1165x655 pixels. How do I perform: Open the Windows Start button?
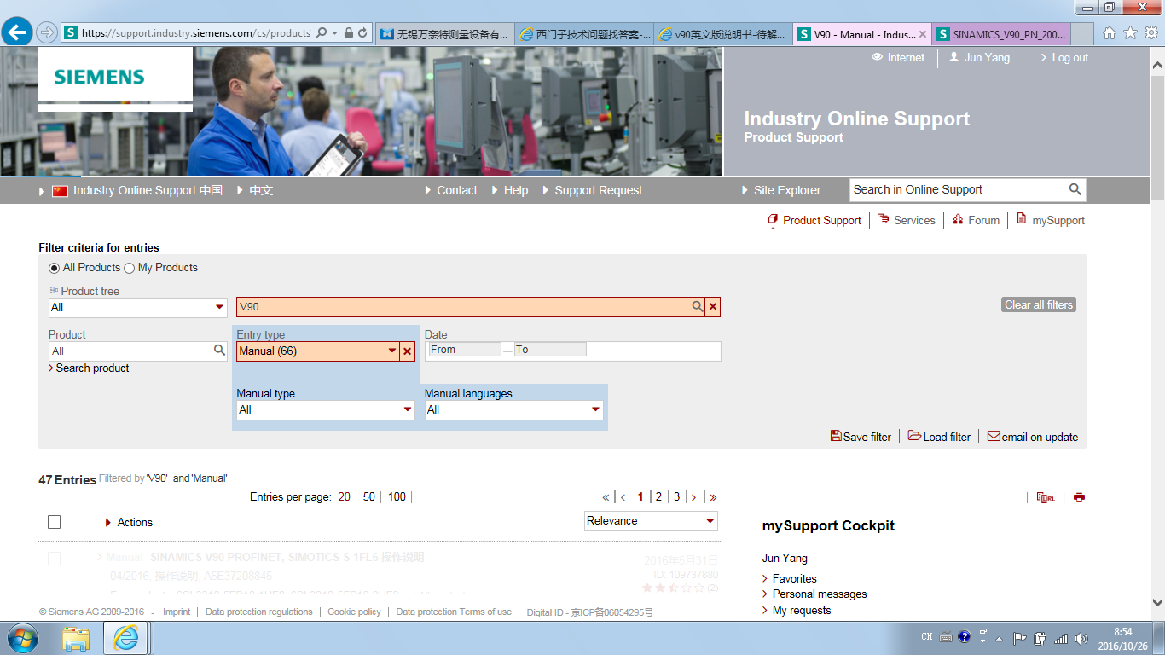click(x=22, y=638)
